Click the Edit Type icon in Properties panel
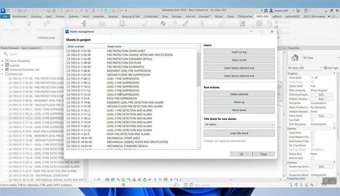The image size is (340, 196). tap(325, 68)
